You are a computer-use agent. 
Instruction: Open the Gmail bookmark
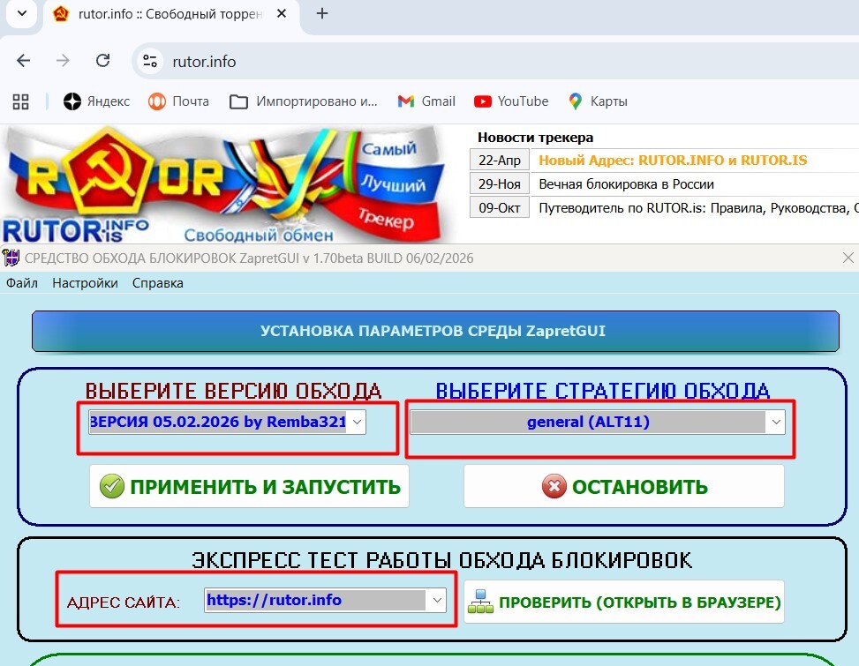point(426,101)
